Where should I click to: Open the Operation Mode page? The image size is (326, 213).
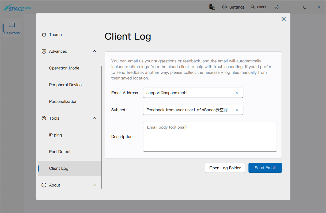64,68
